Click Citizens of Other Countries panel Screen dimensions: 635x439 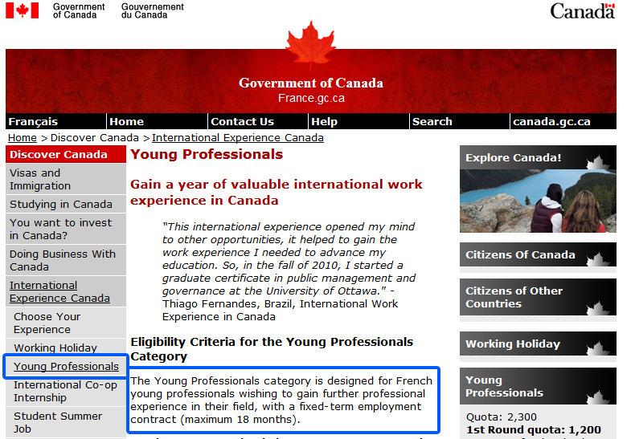click(x=514, y=297)
